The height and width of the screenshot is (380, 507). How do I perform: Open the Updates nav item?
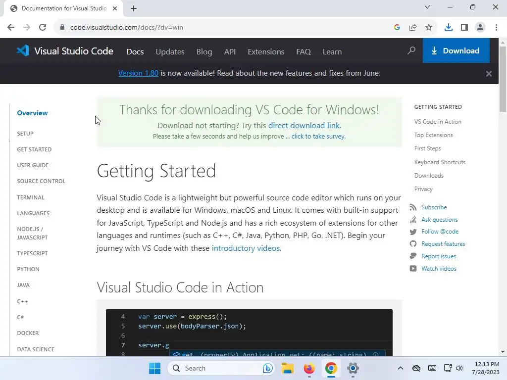170,51
